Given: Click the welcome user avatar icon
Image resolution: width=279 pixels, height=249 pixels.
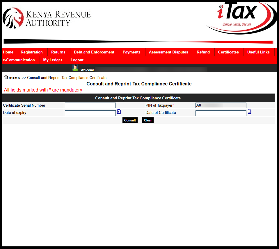Looking at the screenshot, I should [x=75, y=67].
